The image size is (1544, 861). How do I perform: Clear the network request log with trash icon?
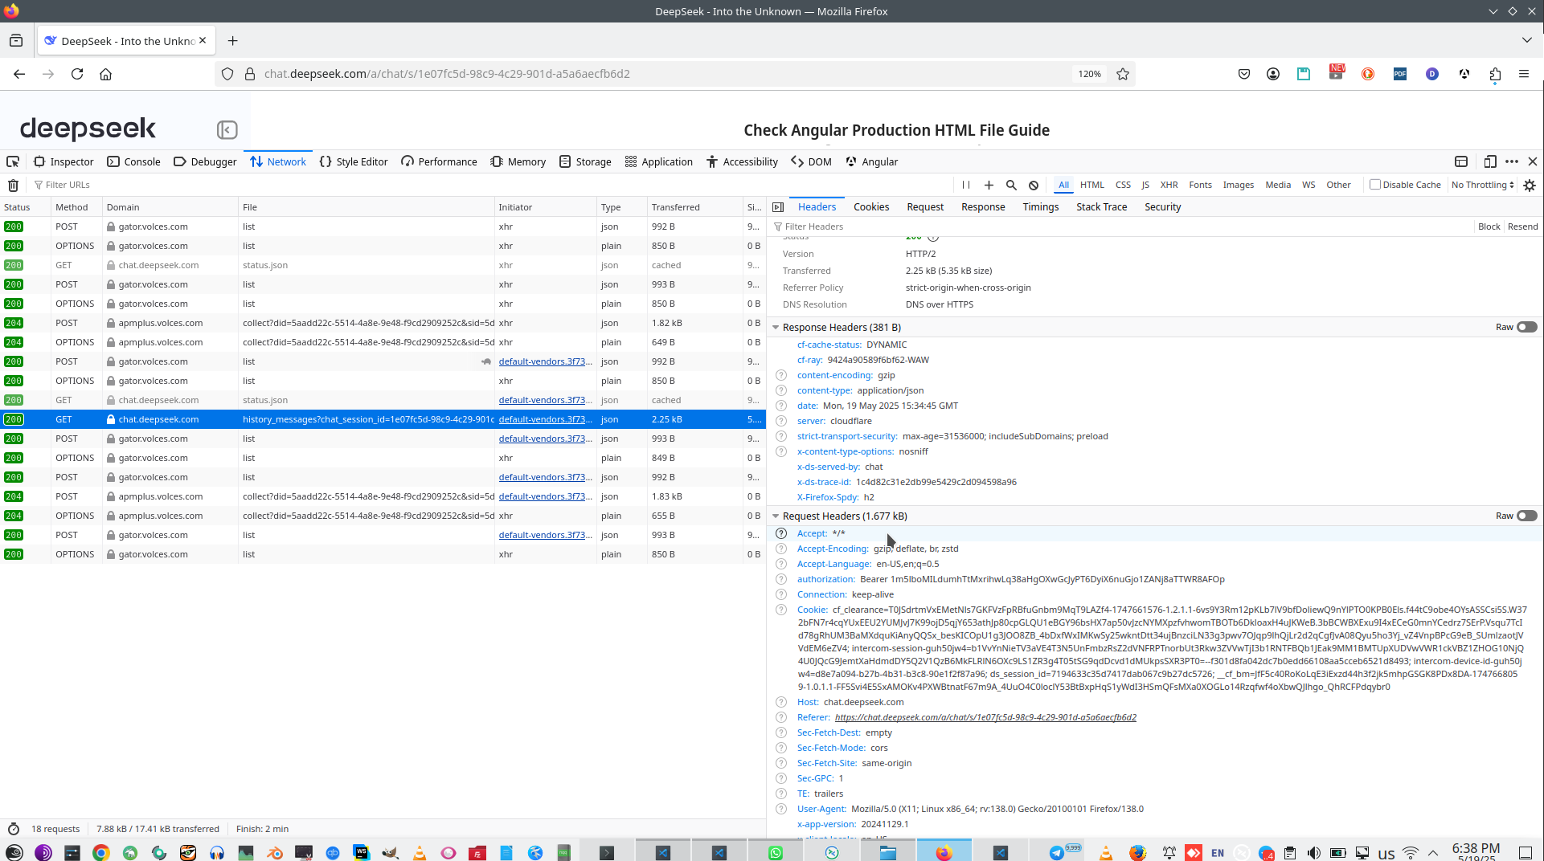[13, 185]
